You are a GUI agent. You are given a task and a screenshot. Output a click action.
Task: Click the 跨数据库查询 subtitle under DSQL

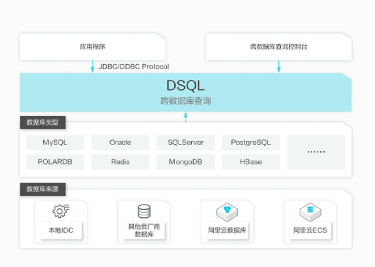[x=186, y=101]
